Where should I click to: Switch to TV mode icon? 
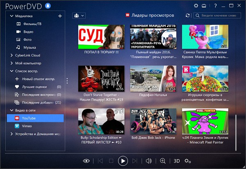[x=204, y=6]
